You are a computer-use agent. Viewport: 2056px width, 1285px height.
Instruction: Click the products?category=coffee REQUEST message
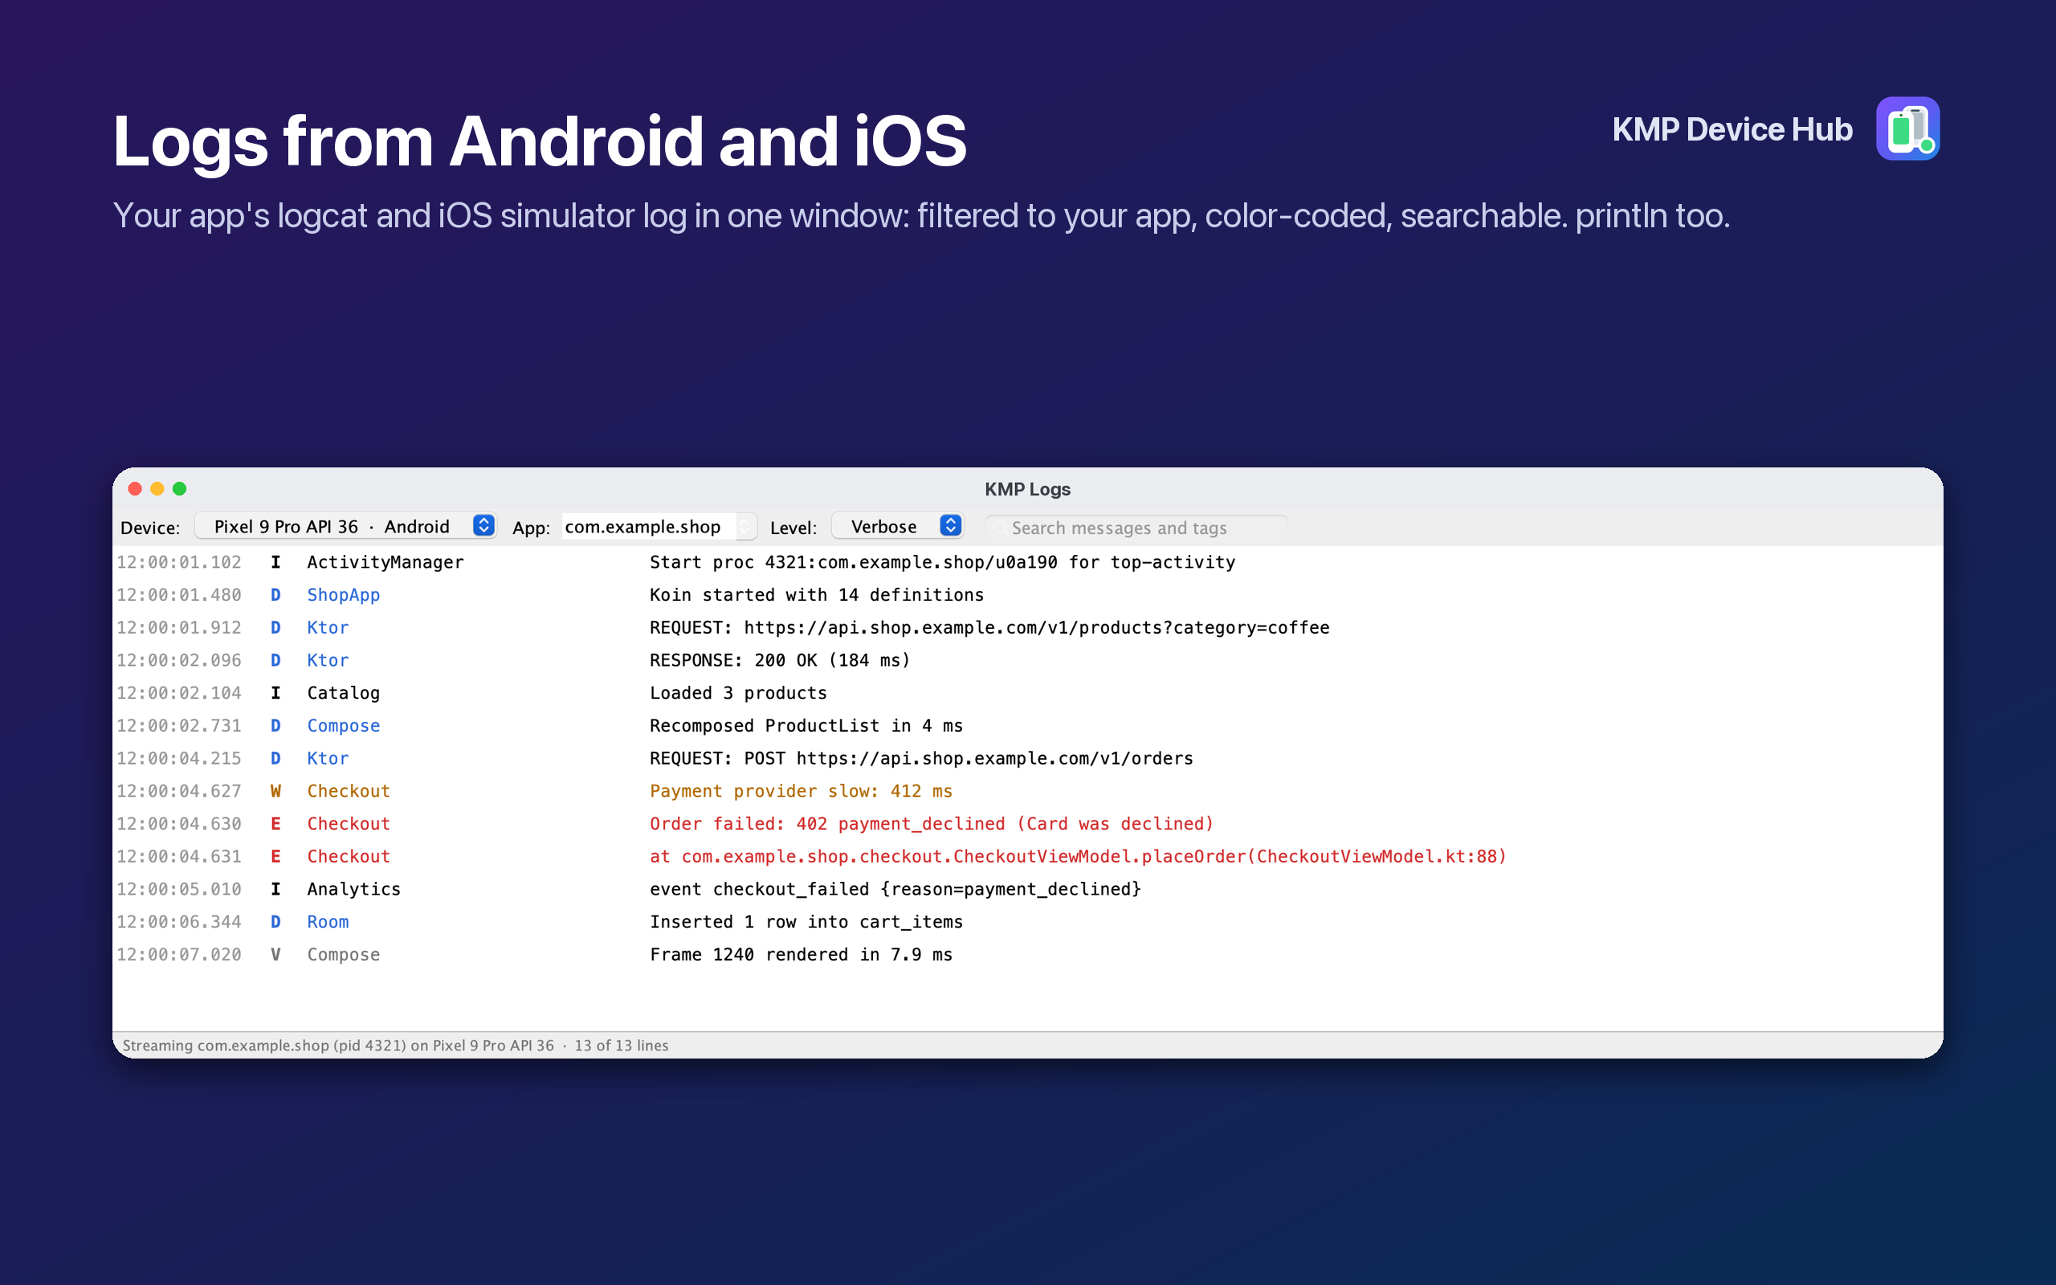point(989,627)
